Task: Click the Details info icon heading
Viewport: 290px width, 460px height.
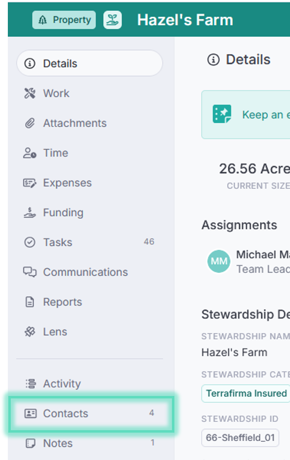Action: point(213,60)
